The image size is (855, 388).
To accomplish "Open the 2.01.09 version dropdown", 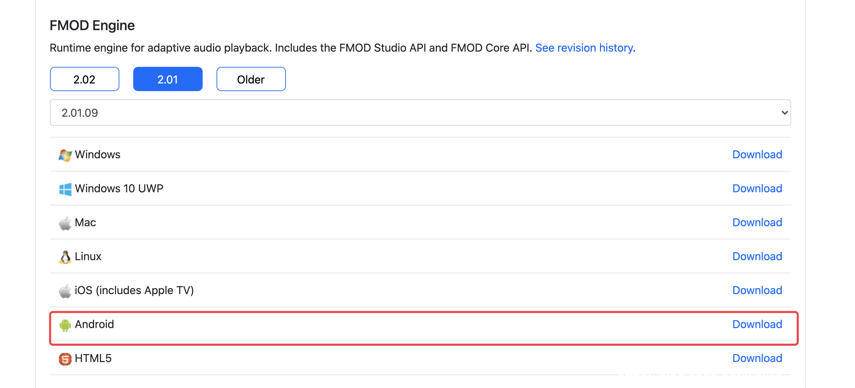I will click(420, 113).
